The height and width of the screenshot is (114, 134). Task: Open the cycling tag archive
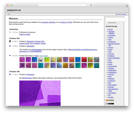pos(110,37)
